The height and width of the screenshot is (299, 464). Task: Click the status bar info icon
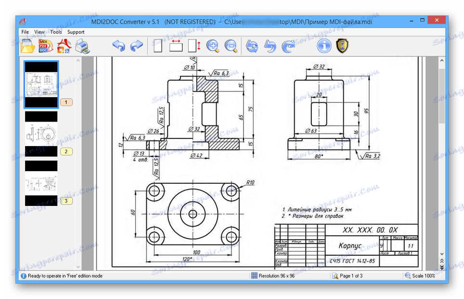pos(24,276)
